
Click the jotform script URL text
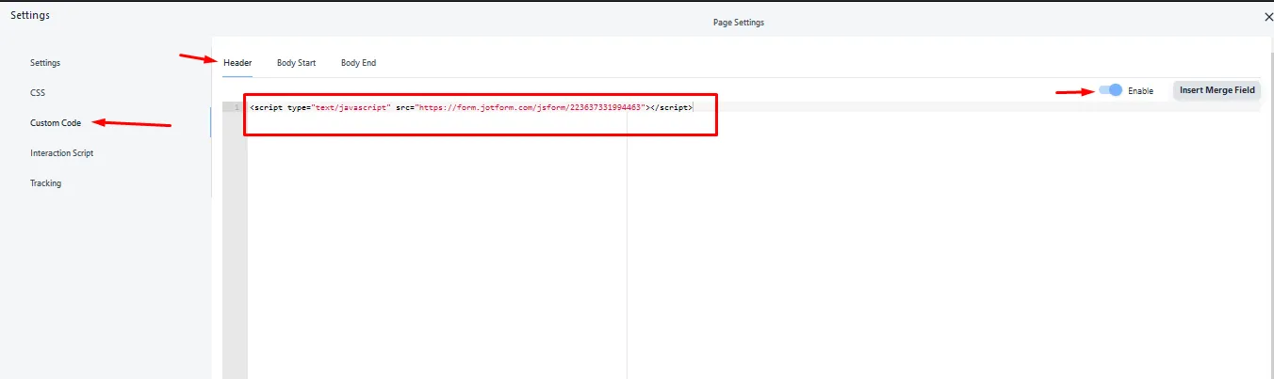(x=531, y=107)
